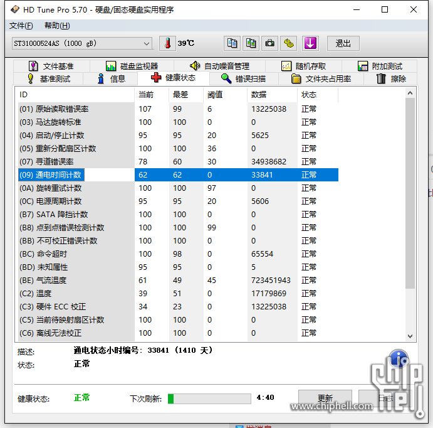433x428 pixels.
Task: Select the 健康状态 tab
Action: [x=174, y=78]
